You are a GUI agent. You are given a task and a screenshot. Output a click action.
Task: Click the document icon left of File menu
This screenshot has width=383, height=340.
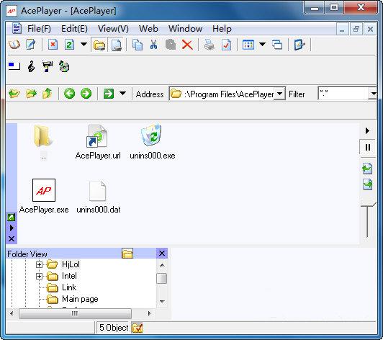coord(17,28)
